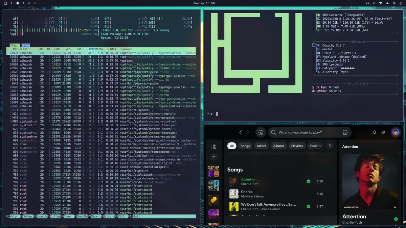Open the Wi-Fi network tray icon
The width and height of the screenshot is (406, 228).
[x=381, y=3]
